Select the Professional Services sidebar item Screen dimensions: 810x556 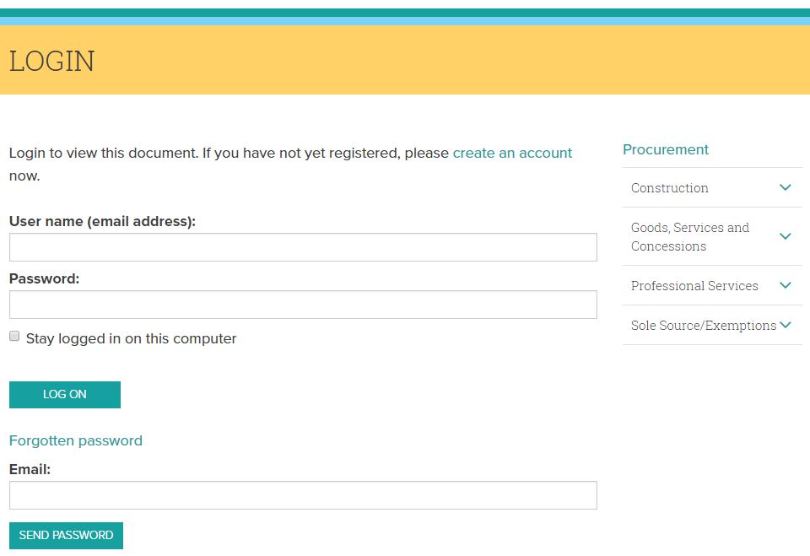tap(694, 285)
